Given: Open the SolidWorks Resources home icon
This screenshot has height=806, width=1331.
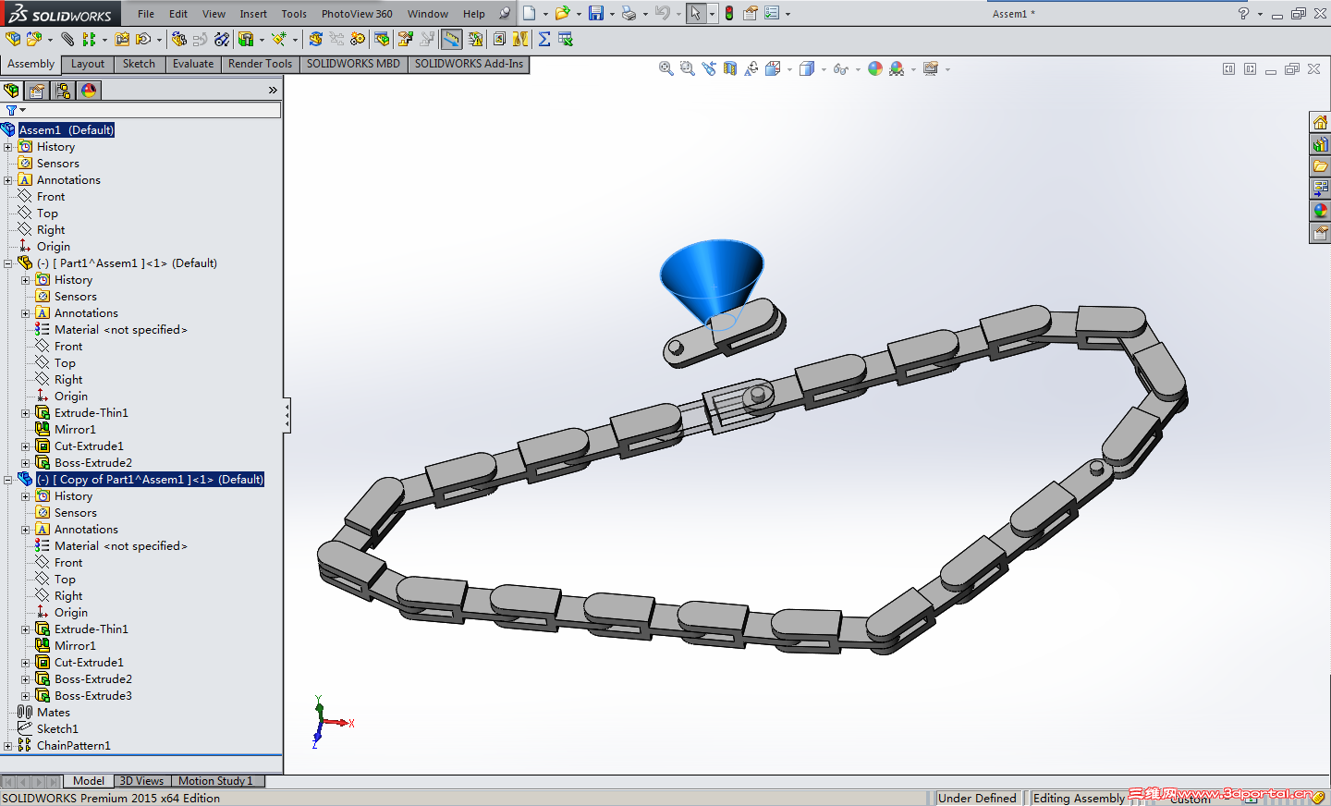Looking at the screenshot, I should pyautogui.click(x=1320, y=122).
